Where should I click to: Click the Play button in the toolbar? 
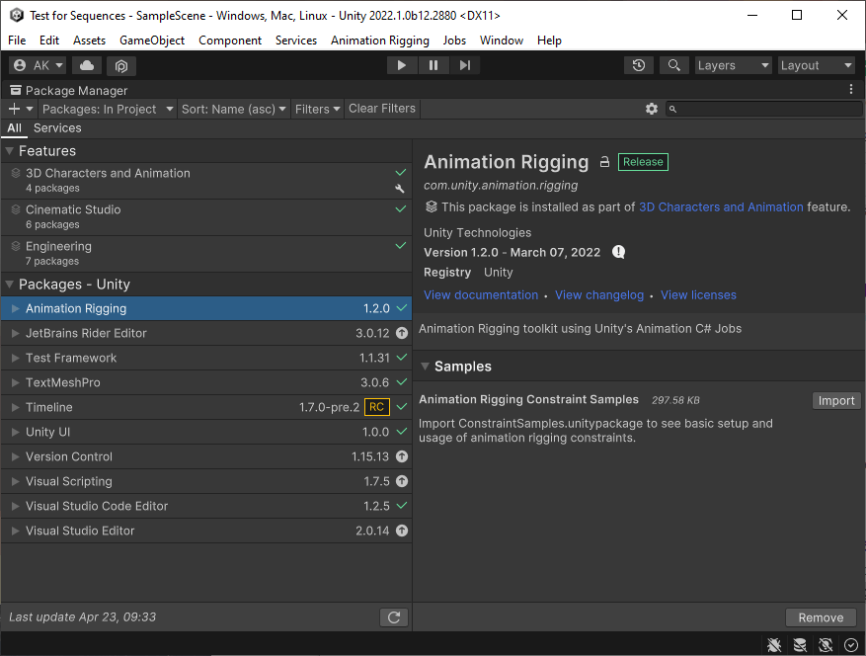[401, 65]
